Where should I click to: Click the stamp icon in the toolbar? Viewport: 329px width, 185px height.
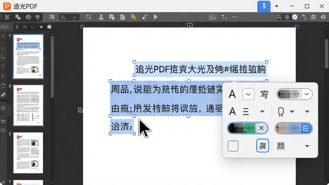(x=101, y=17)
